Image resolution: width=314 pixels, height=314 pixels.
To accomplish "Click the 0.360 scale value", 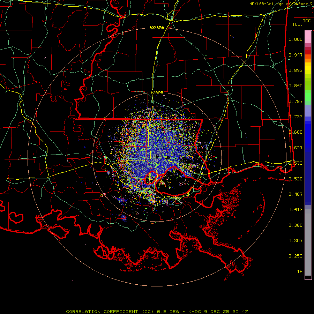I will 296,225.
